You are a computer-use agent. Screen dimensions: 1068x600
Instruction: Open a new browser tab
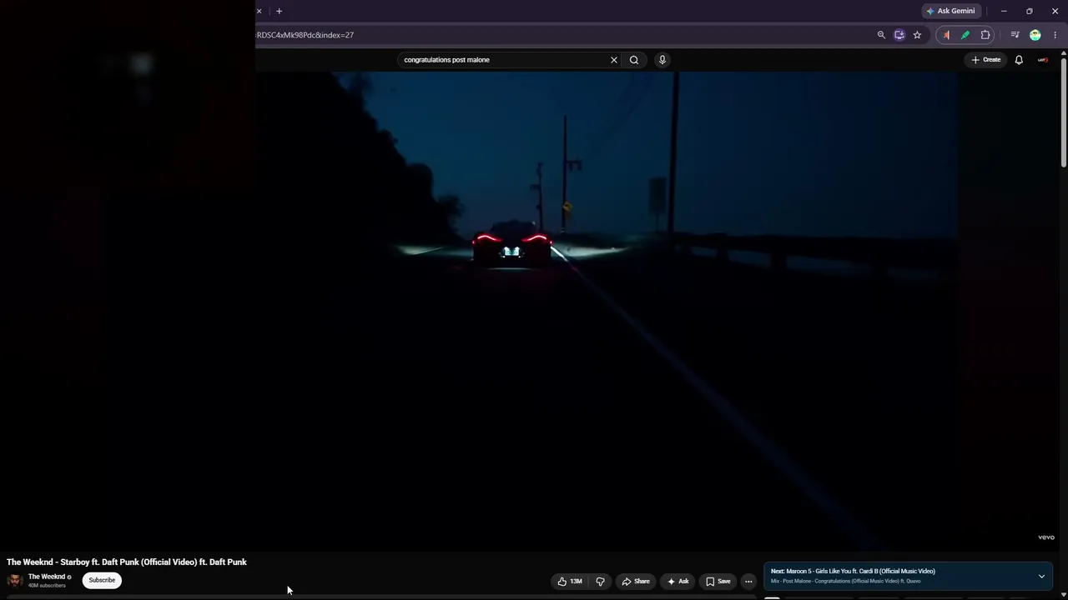point(279,12)
